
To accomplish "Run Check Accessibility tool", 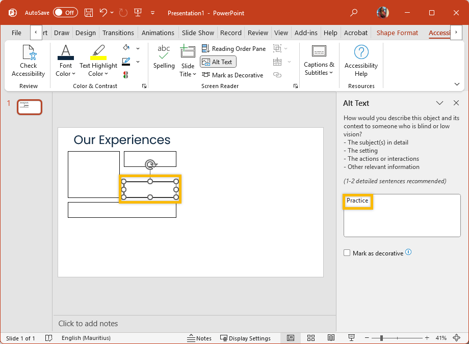I will (29, 61).
